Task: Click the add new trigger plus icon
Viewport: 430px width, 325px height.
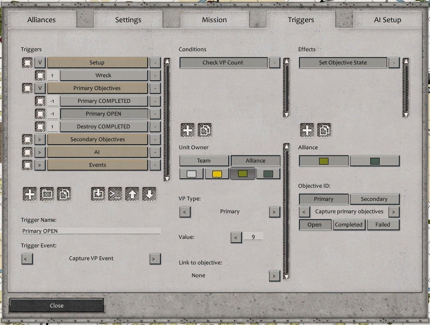Action: [x=29, y=194]
